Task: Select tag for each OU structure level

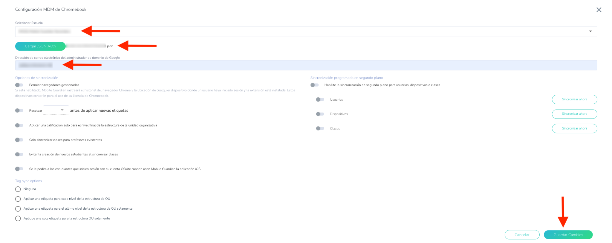Action: tap(18, 199)
